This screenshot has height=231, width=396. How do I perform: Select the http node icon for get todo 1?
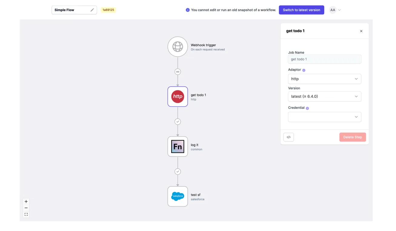click(x=178, y=97)
